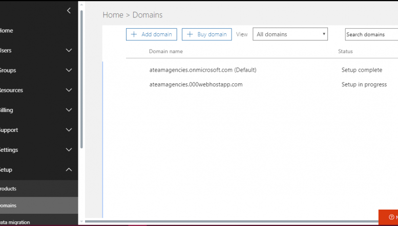398x226 pixels.
Task: Click the plus icon on Buy domain
Action: 190,34
